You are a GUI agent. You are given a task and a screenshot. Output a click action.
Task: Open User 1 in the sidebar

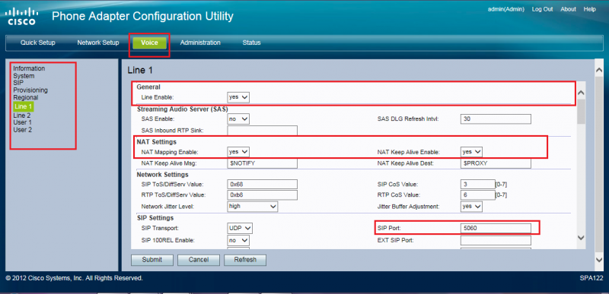23,122
